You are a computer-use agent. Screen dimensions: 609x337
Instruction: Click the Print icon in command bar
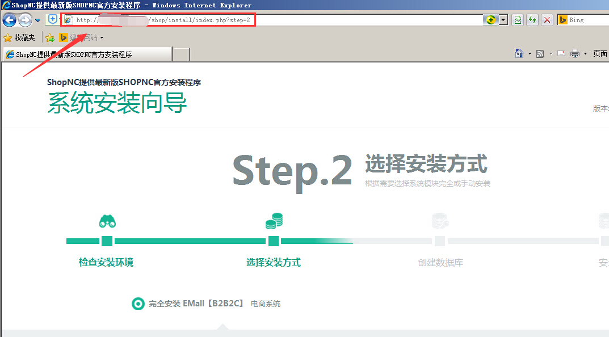tap(575, 53)
